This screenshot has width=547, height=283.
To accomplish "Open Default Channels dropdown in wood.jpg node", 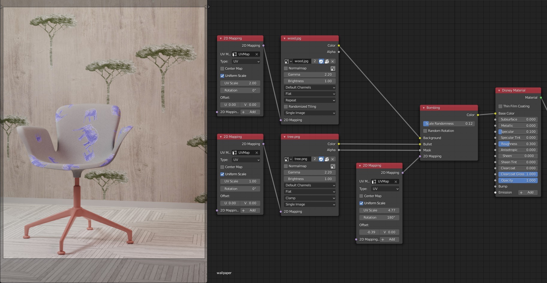I will coord(310,87).
